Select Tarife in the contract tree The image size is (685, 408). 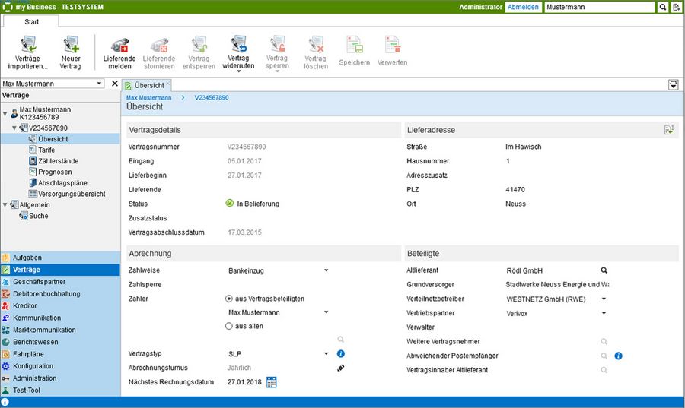tap(46, 150)
